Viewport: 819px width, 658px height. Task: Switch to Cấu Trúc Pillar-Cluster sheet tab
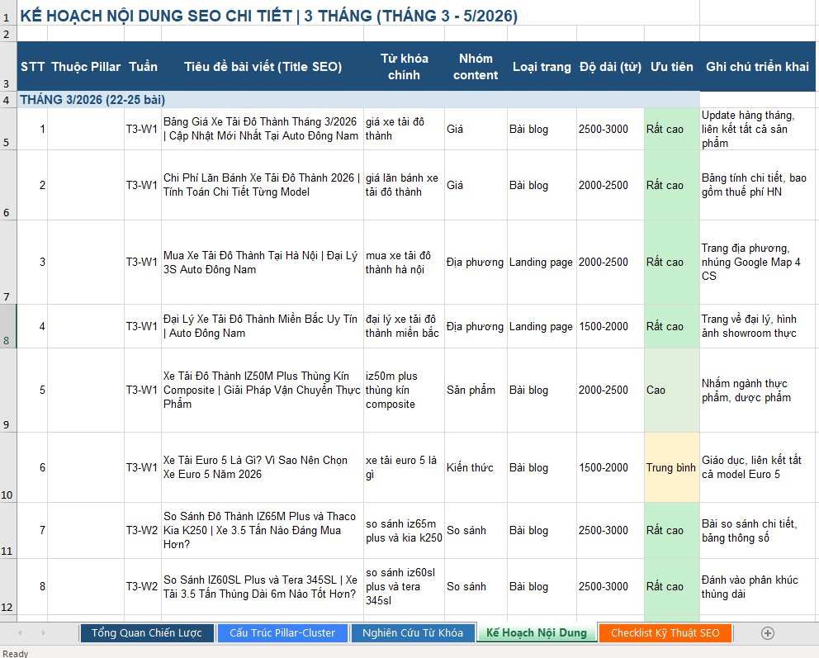[282, 633]
